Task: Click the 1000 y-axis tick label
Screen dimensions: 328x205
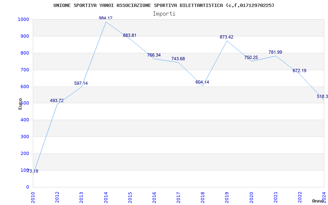Action: pos(23,19)
